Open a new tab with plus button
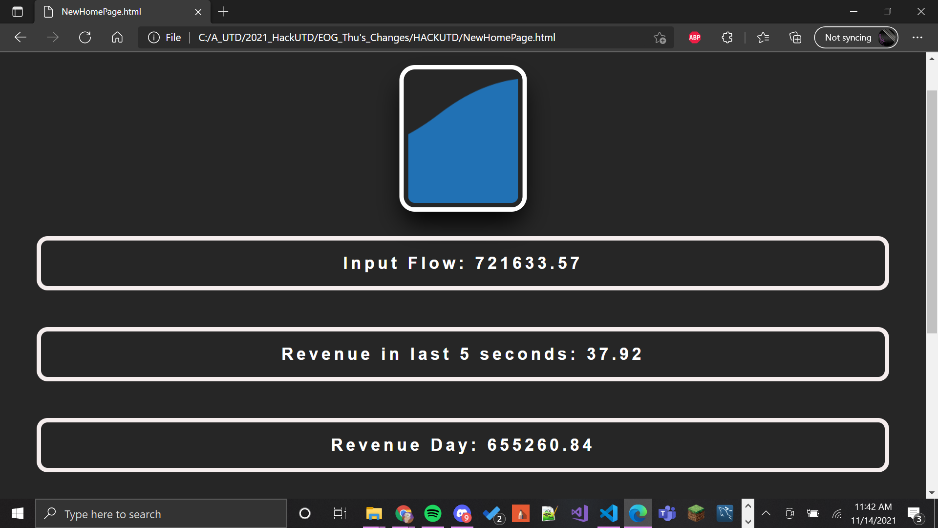This screenshot has height=528, width=938. 223,12
